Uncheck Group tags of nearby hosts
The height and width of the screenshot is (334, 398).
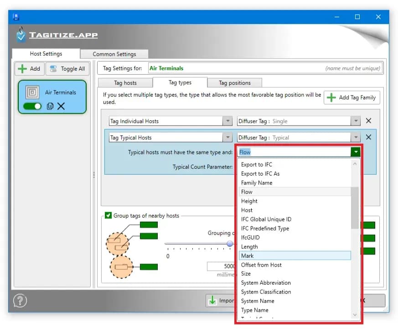click(x=108, y=215)
